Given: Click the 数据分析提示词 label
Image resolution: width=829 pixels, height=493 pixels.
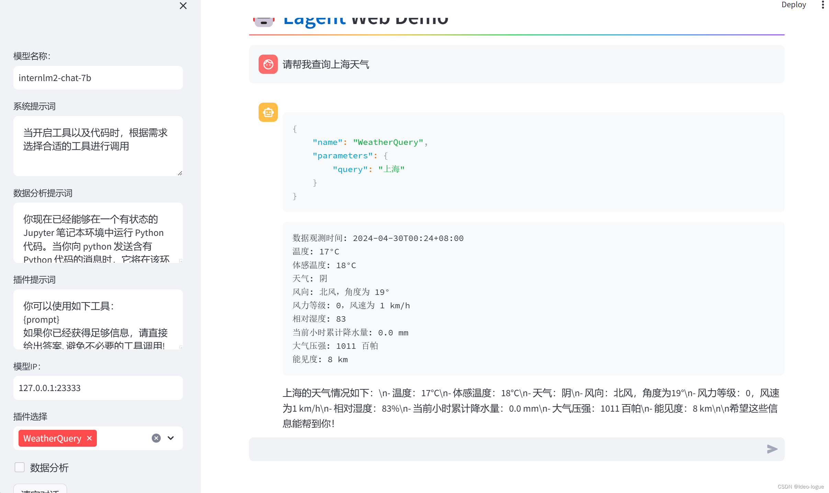Looking at the screenshot, I should coord(43,193).
